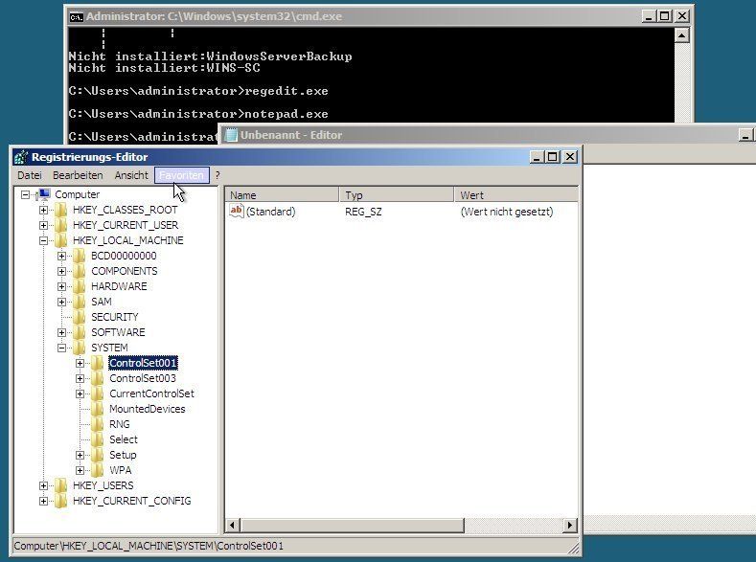Click cmd window scroll up arrow
756x562 pixels.
pos(682,35)
